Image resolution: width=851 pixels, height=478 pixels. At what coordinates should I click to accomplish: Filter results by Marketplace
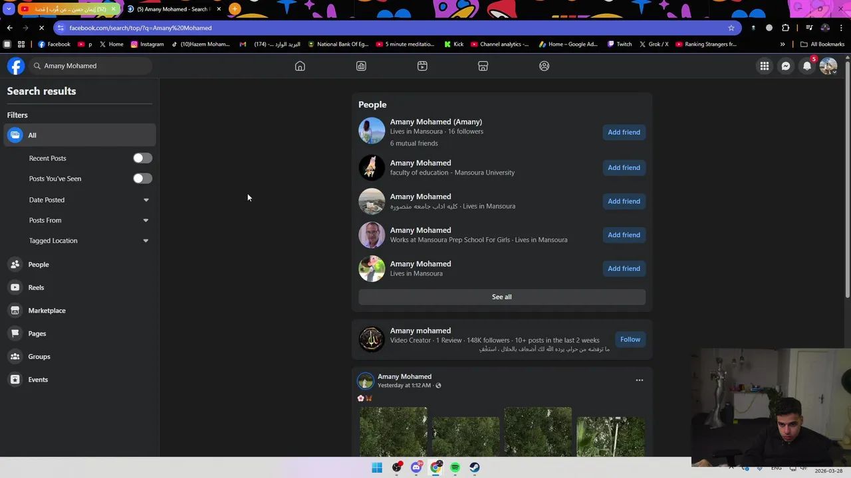coord(80,311)
